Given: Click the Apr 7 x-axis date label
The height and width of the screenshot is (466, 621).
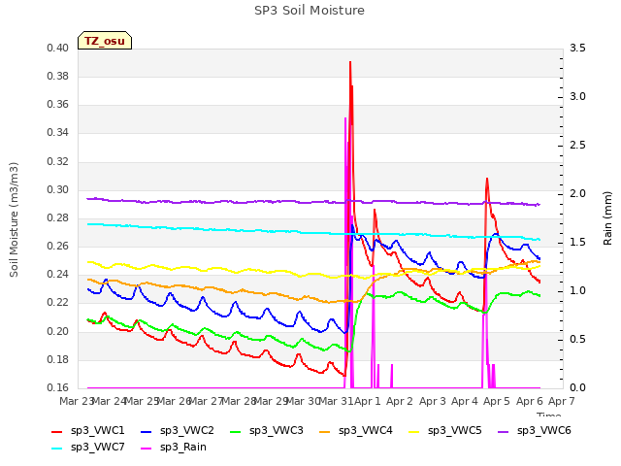Looking at the screenshot, I should (x=561, y=401).
